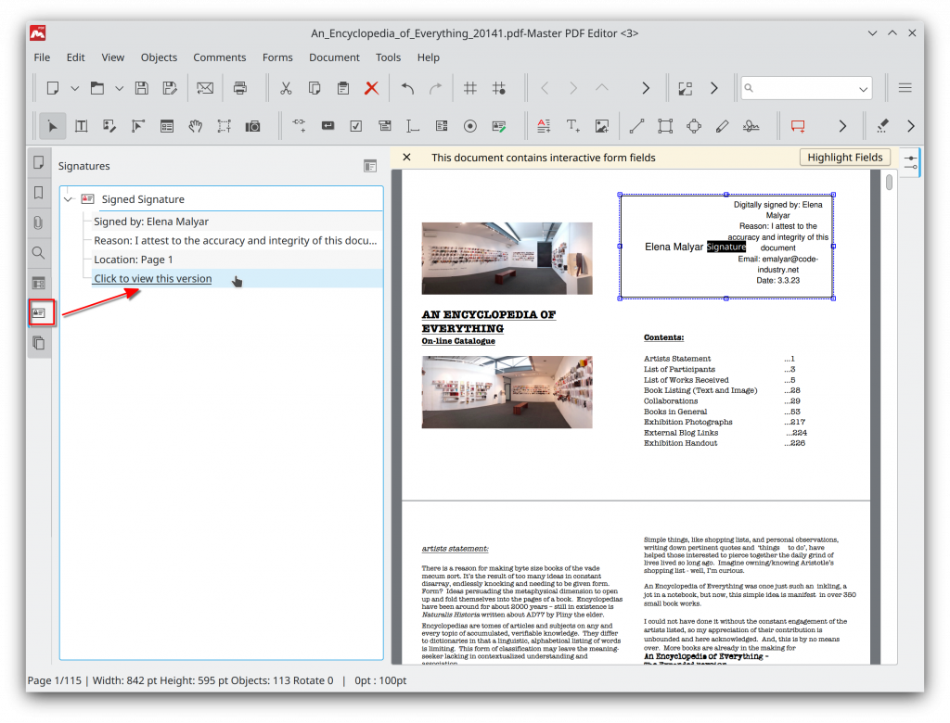Cut the selection with scissors icon
The image size is (950, 723).
click(x=286, y=88)
